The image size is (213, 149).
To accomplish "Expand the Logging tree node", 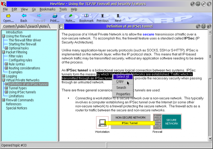I will point(4,76).
